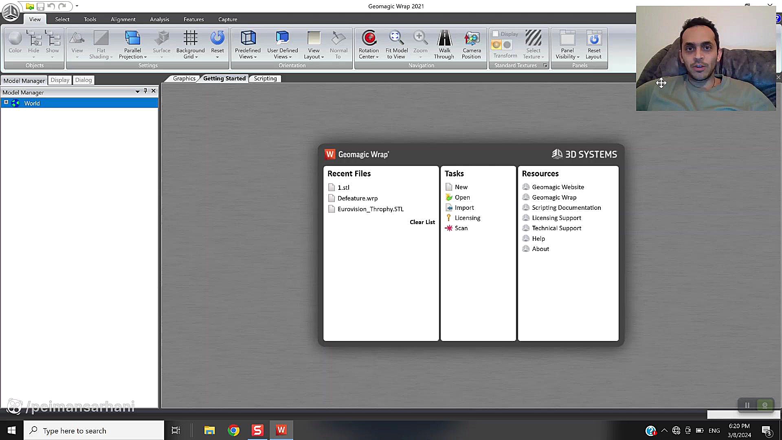The image size is (782, 440).
Task: Click the Undo icon in quick access toolbar
Action: (x=51, y=6)
